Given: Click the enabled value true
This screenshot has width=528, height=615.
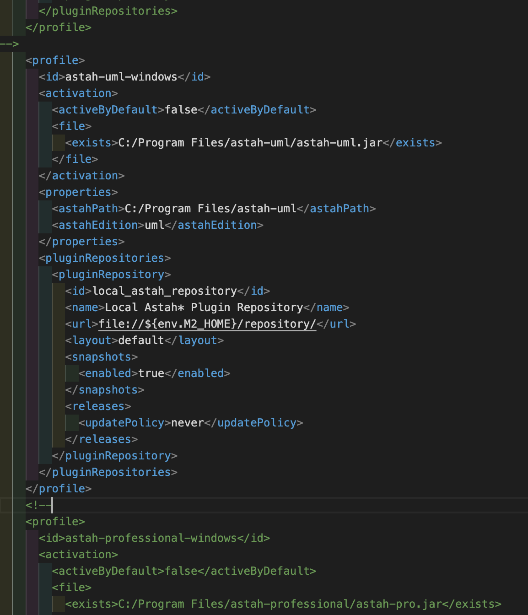Looking at the screenshot, I should (151, 373).
